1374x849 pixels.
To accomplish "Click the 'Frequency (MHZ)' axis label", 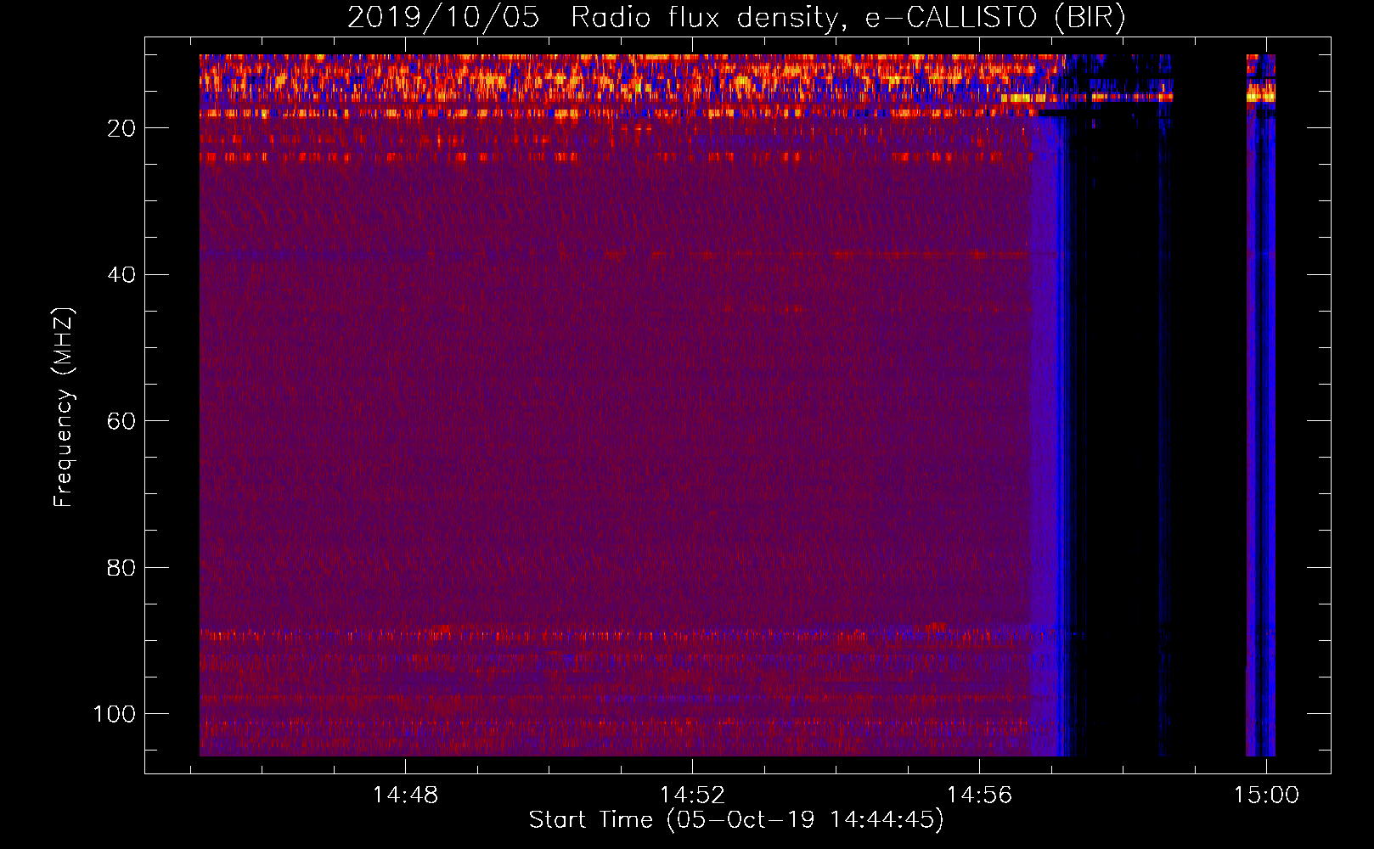I will [x=64, y=407].
